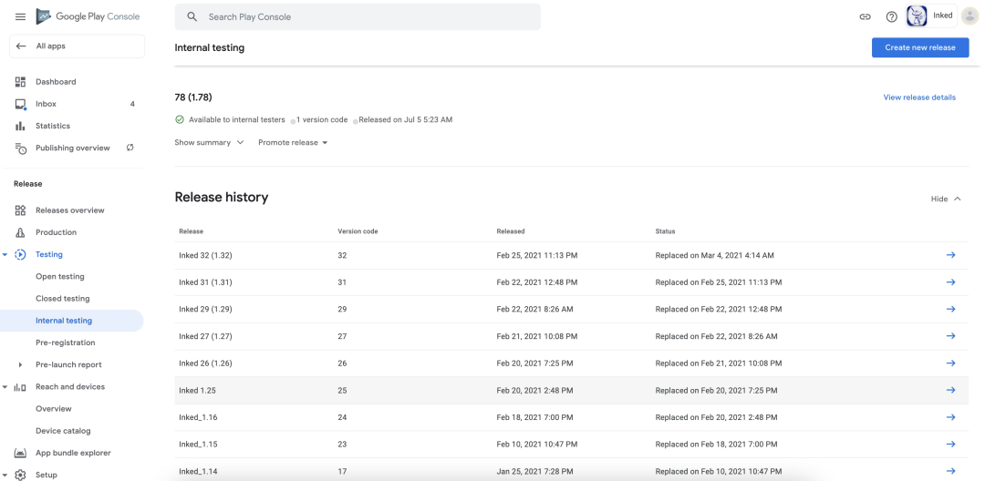
Task: Expand the Pre-launch report tree item
Action: [x=20, y=365]
